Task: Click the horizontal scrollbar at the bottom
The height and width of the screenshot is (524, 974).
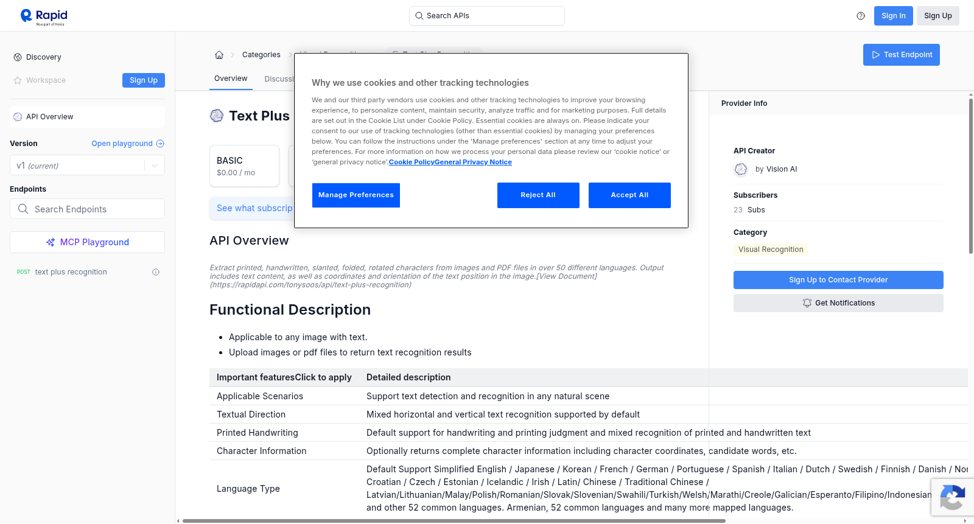Action: click(x=454, y=521)
